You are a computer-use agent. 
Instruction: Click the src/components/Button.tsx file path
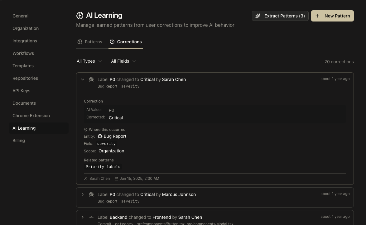pos(161,224)
